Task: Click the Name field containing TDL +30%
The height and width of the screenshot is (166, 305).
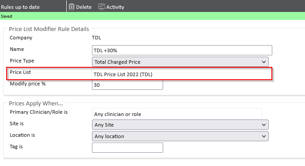Action: (x=182, y=50)
